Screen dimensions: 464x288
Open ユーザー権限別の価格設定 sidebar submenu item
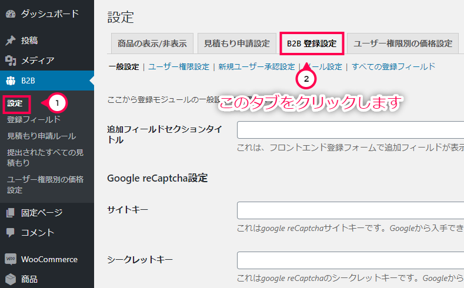pyautogui.click(x=45, y=185)
